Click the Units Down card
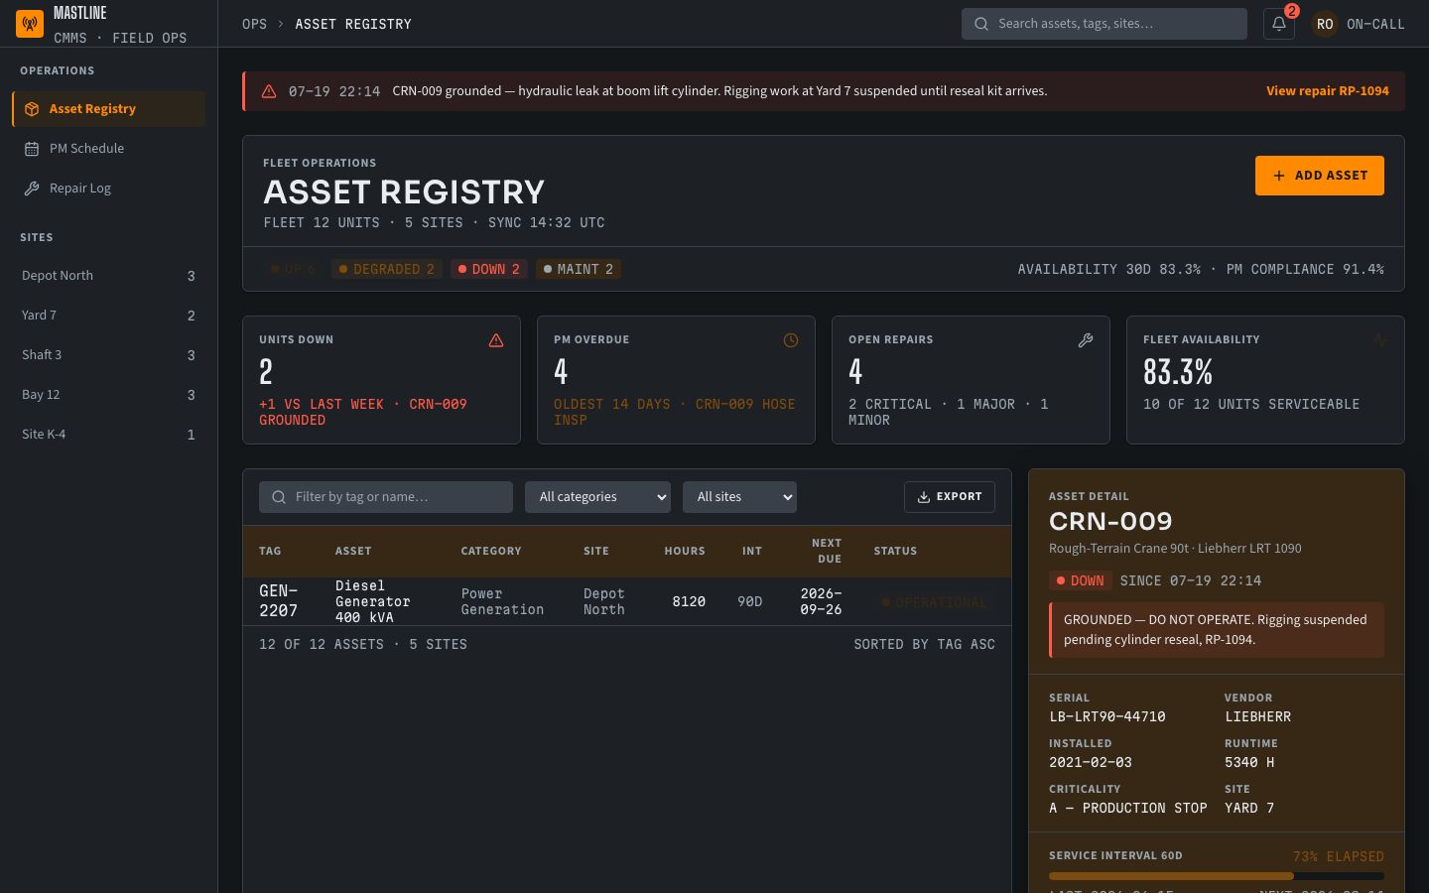 pyautogui.click(x=381, y=380)
